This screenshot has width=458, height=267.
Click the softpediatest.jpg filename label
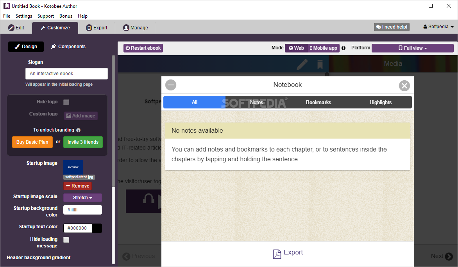[x=79, y=177]
